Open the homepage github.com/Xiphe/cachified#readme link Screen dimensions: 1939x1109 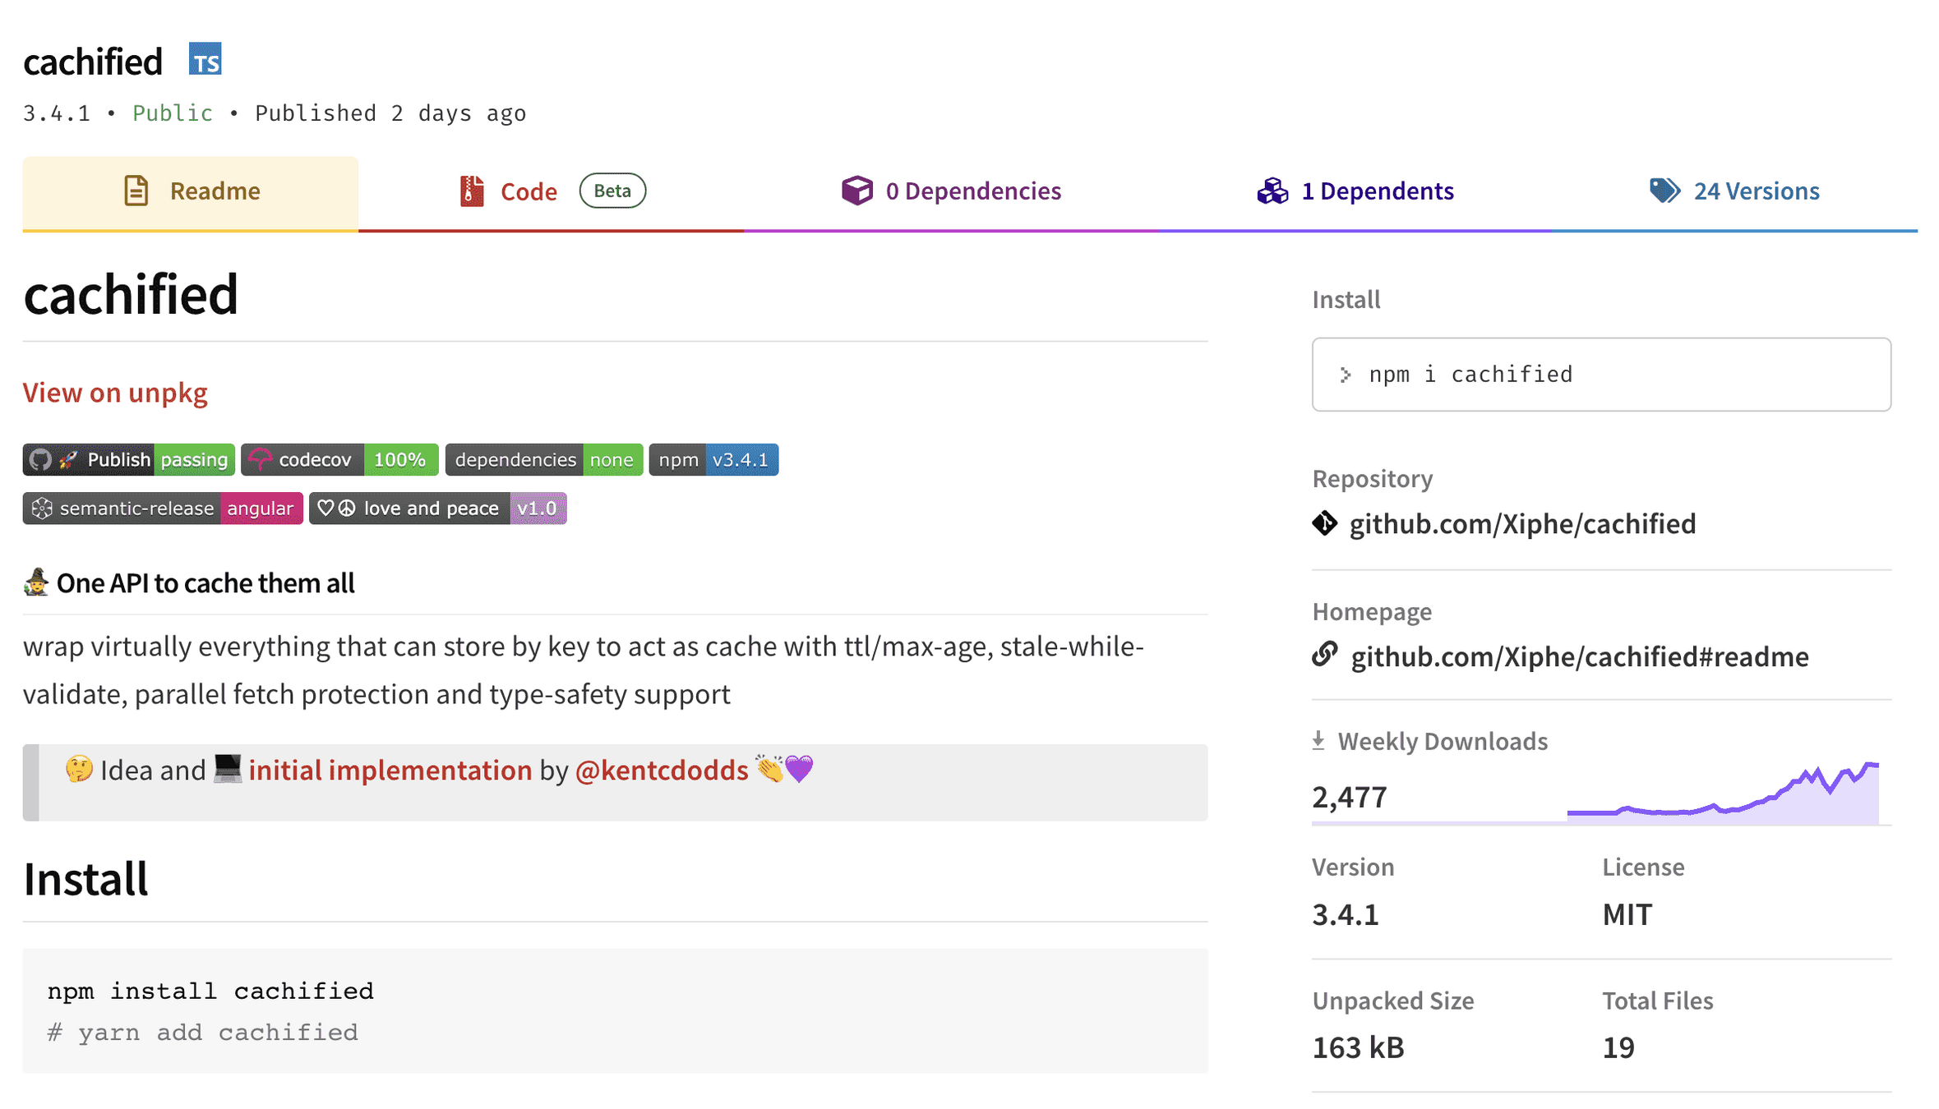[x=1579, y=657]
